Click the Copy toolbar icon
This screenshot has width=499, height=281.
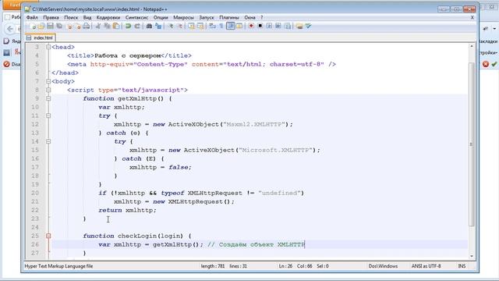pyautogui.click(x=107, y=26)
